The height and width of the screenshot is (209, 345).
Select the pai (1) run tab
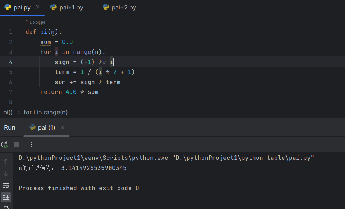click(x=46, y=127)
